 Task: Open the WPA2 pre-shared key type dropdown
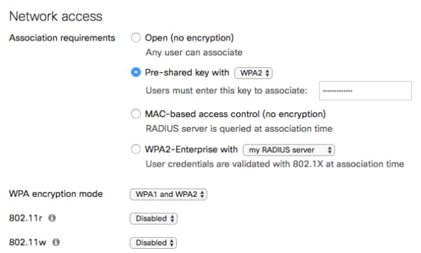point(253,73)
